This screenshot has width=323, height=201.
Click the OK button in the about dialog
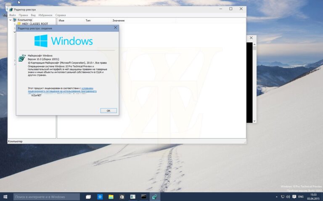click(x=109, y=111)
